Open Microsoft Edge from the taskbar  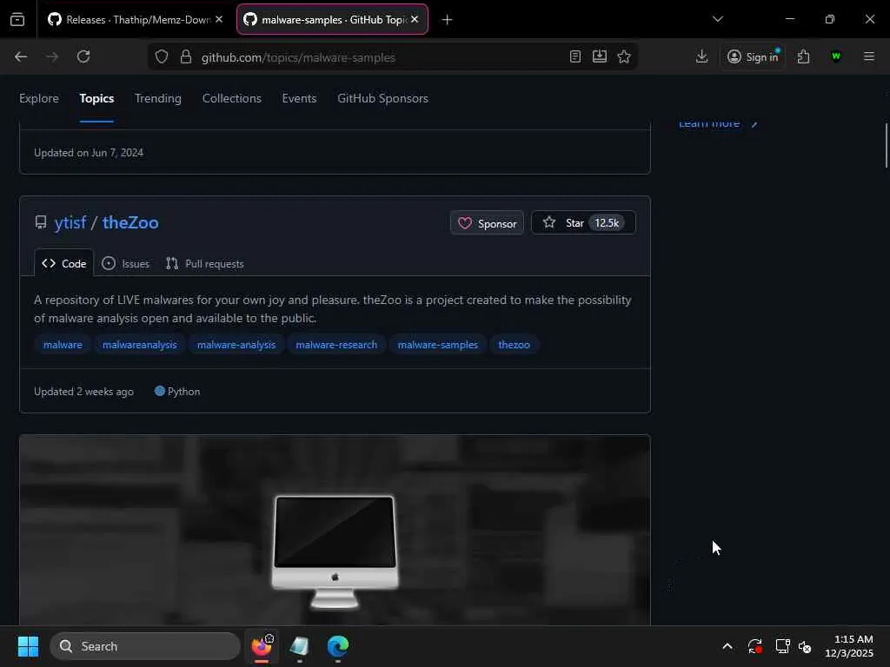coord(338,646)
